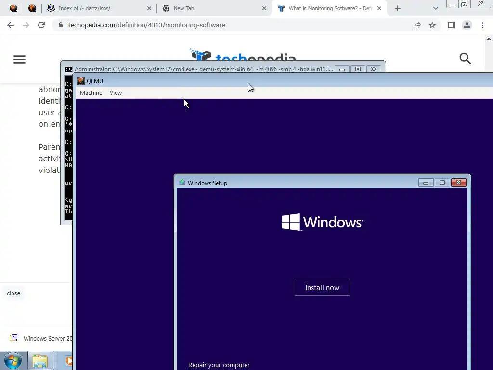
Task: Maximize the cmd.exe Administrator window
Action: tap(358, 69)
